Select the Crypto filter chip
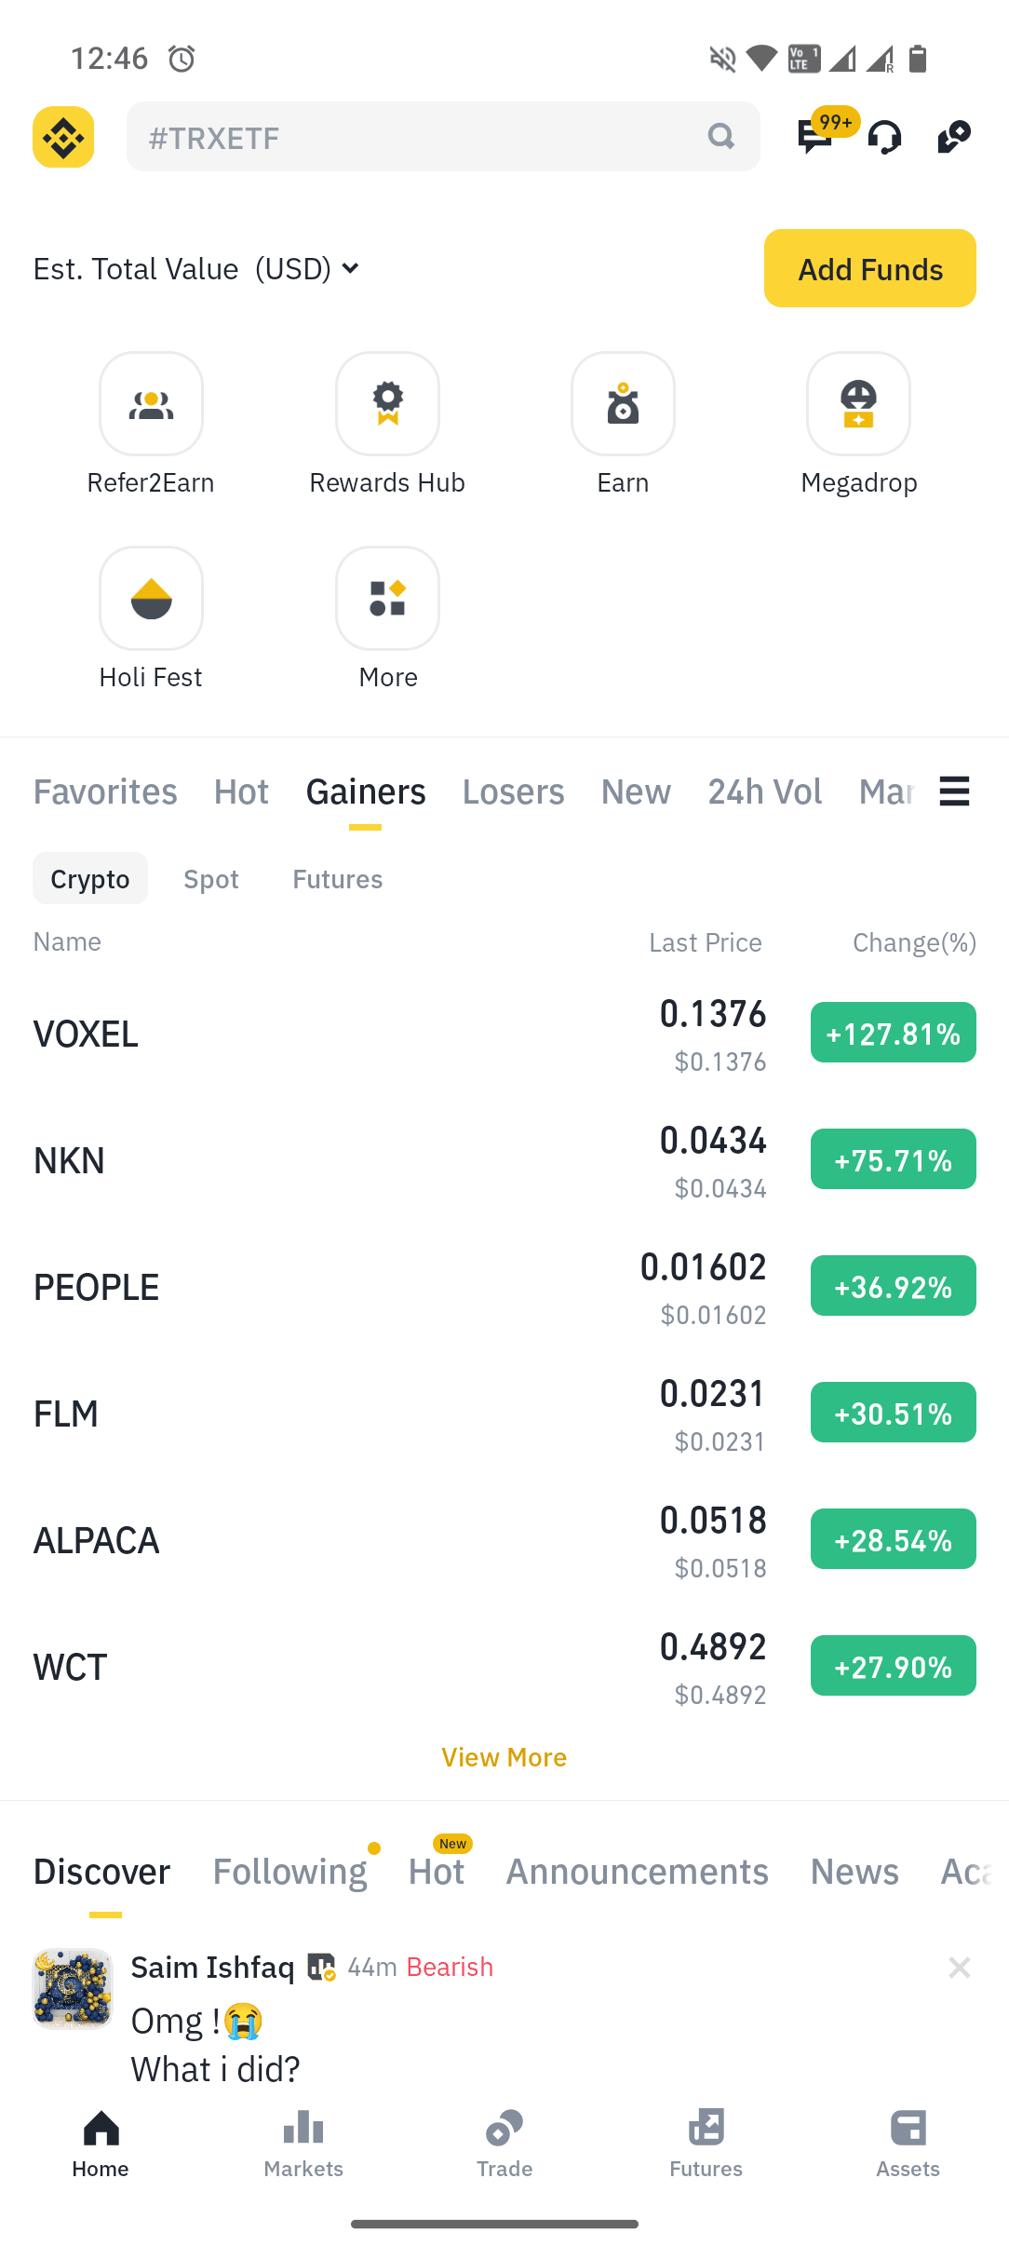 pyautogui.click(x=90, y=878)
